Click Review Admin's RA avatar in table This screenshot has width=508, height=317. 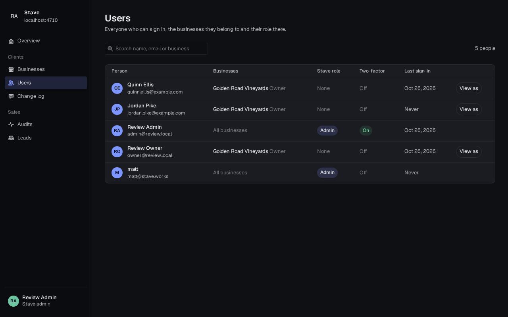[x=117, y=131]
